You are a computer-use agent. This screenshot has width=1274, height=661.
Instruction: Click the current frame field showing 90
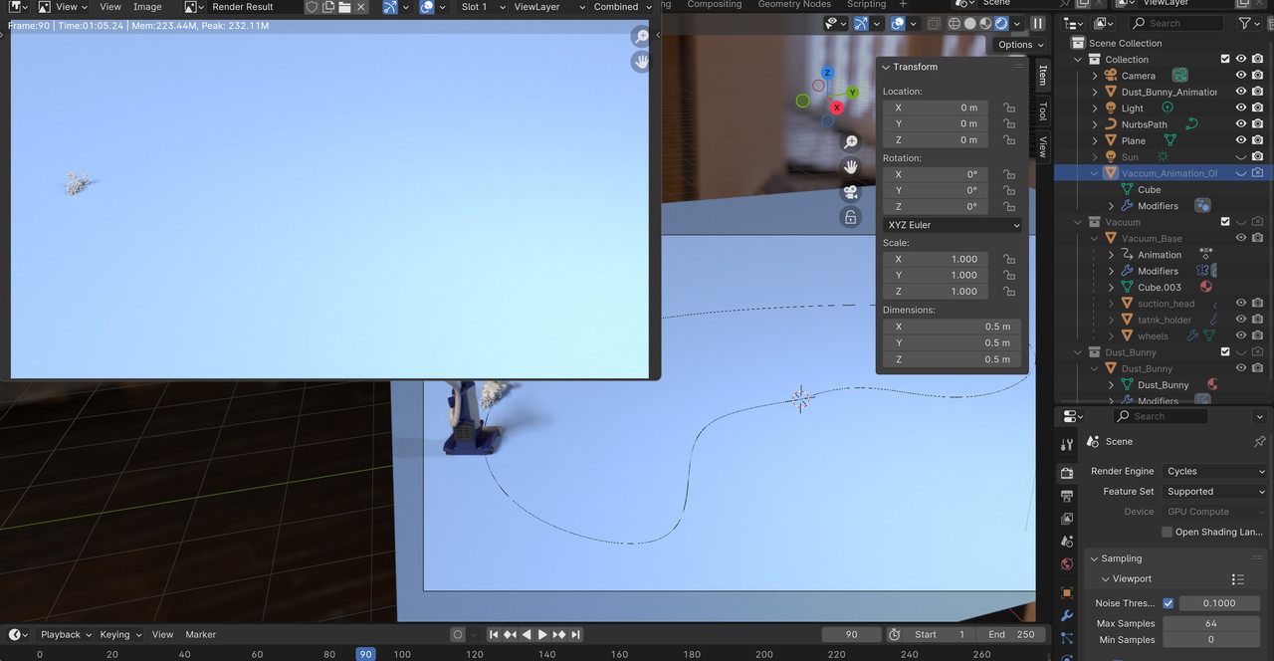(x=851, y=634)
